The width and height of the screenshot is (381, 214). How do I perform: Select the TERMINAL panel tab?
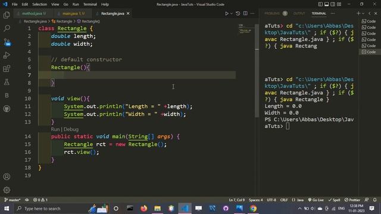tap(318, 14)
